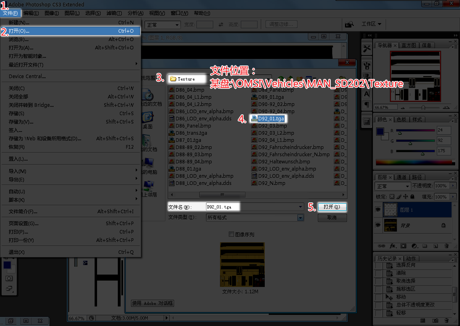Image resolution: width=460 pixels, height=326 pixels.
Task: Enable the 图像序列 checkbox
Action: (231, 234)
